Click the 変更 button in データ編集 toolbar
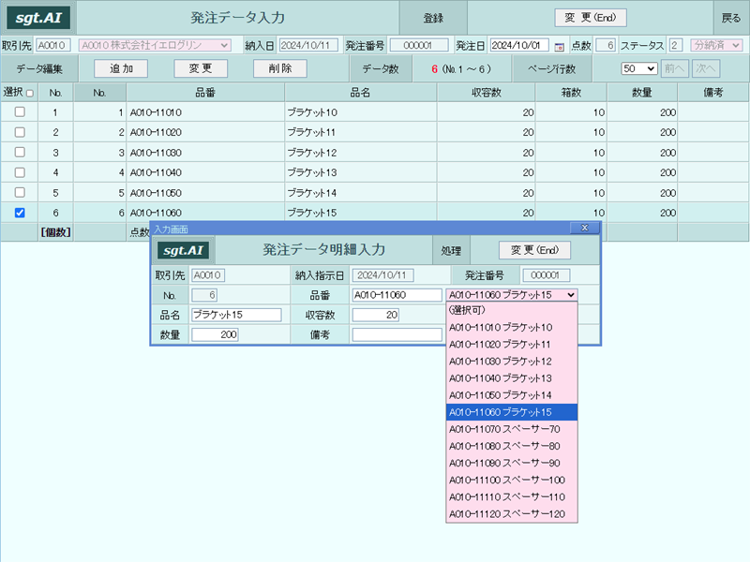 click(x=201, y=68)
